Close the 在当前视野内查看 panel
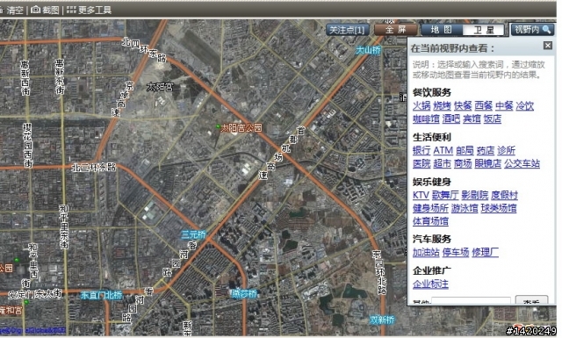The height and width of the screenshot is (338, 562). 547,45
